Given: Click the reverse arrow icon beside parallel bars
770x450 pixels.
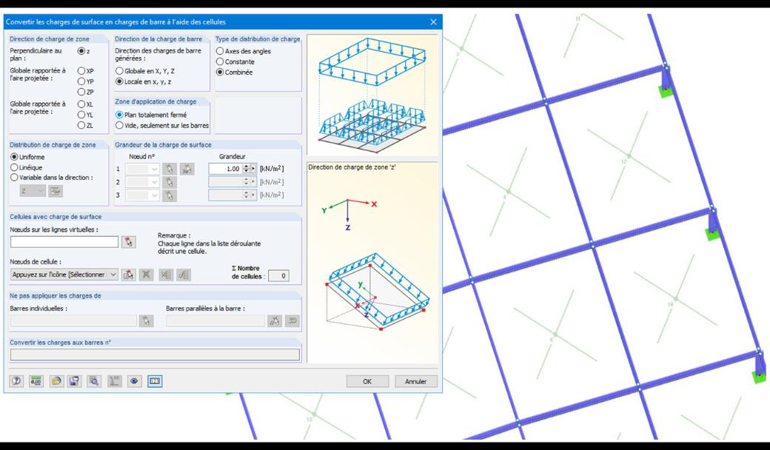Looking at the screenshot, I should (x=292, y=321).
